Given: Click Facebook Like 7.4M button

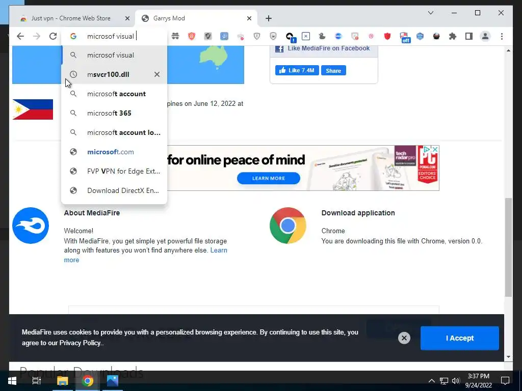Looking at the screenshot, I should [x=297, y=70].
